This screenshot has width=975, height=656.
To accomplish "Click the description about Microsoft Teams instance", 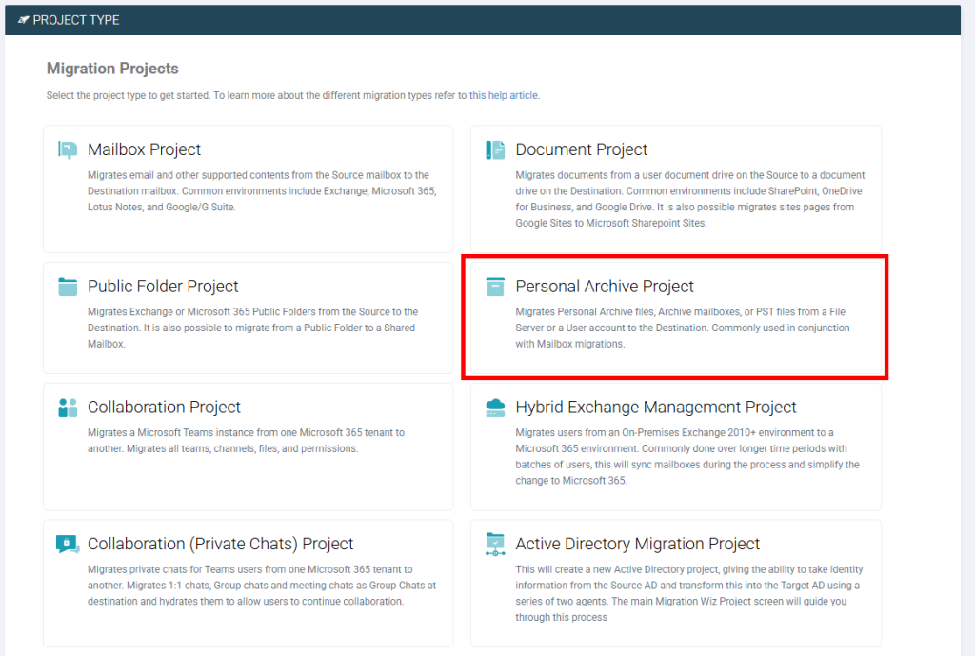I will 246,441.
